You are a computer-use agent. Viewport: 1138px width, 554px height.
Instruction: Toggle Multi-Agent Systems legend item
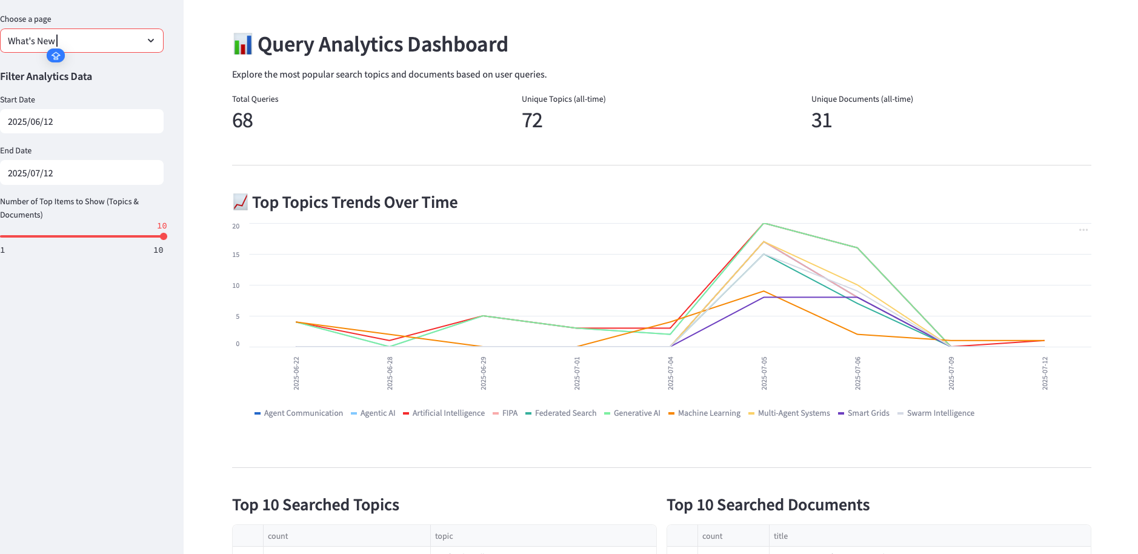789,413
